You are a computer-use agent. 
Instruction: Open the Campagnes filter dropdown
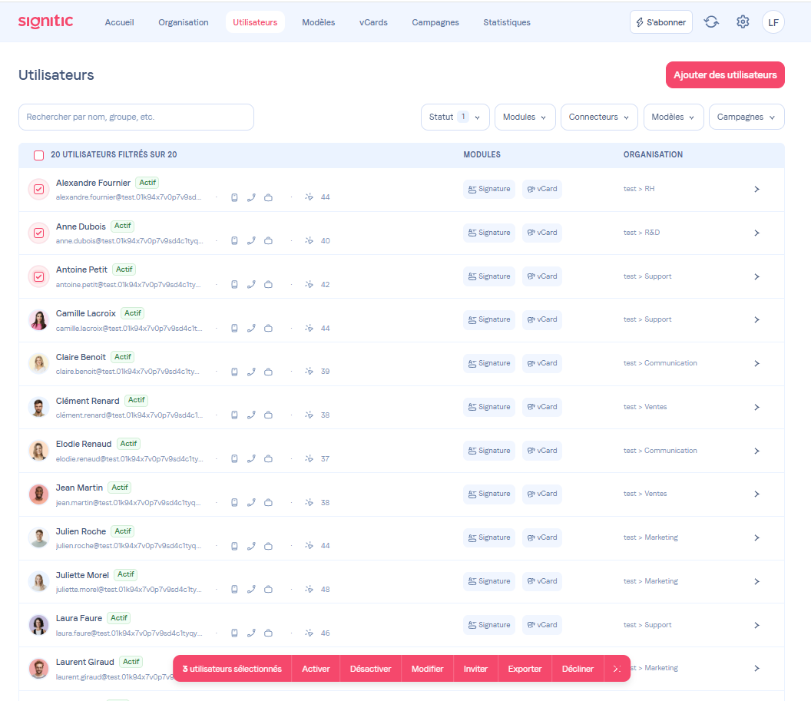746,117
